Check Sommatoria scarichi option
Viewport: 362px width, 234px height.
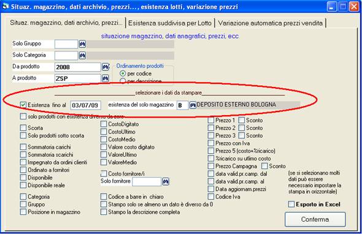23,154
